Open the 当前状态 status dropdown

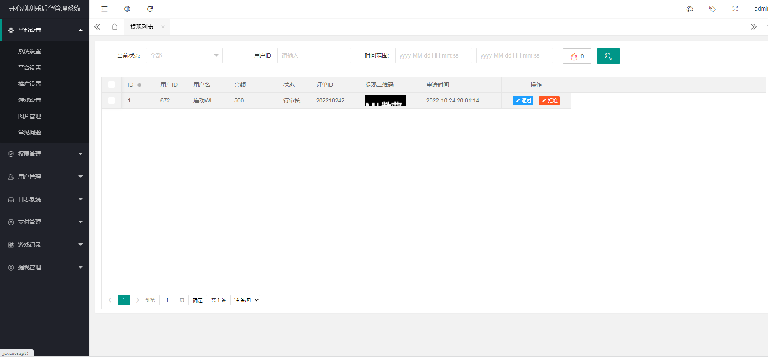pos(184,55)
